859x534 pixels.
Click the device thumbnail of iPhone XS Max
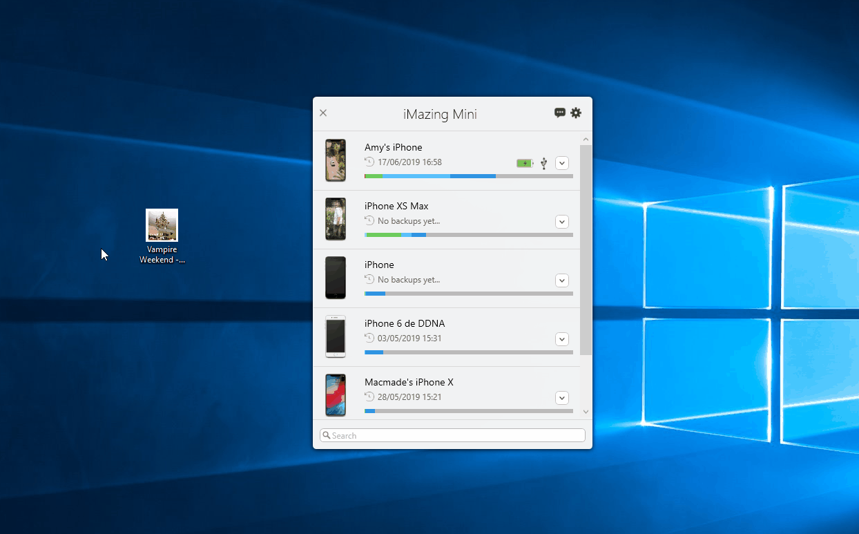[336, 219]
